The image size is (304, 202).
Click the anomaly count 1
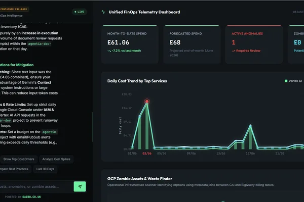[x=234, y=42]
